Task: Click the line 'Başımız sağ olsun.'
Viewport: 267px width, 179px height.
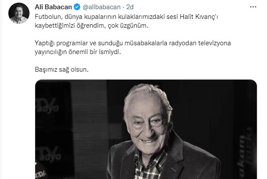Action: pyautogui.click(x=62, y=69)
